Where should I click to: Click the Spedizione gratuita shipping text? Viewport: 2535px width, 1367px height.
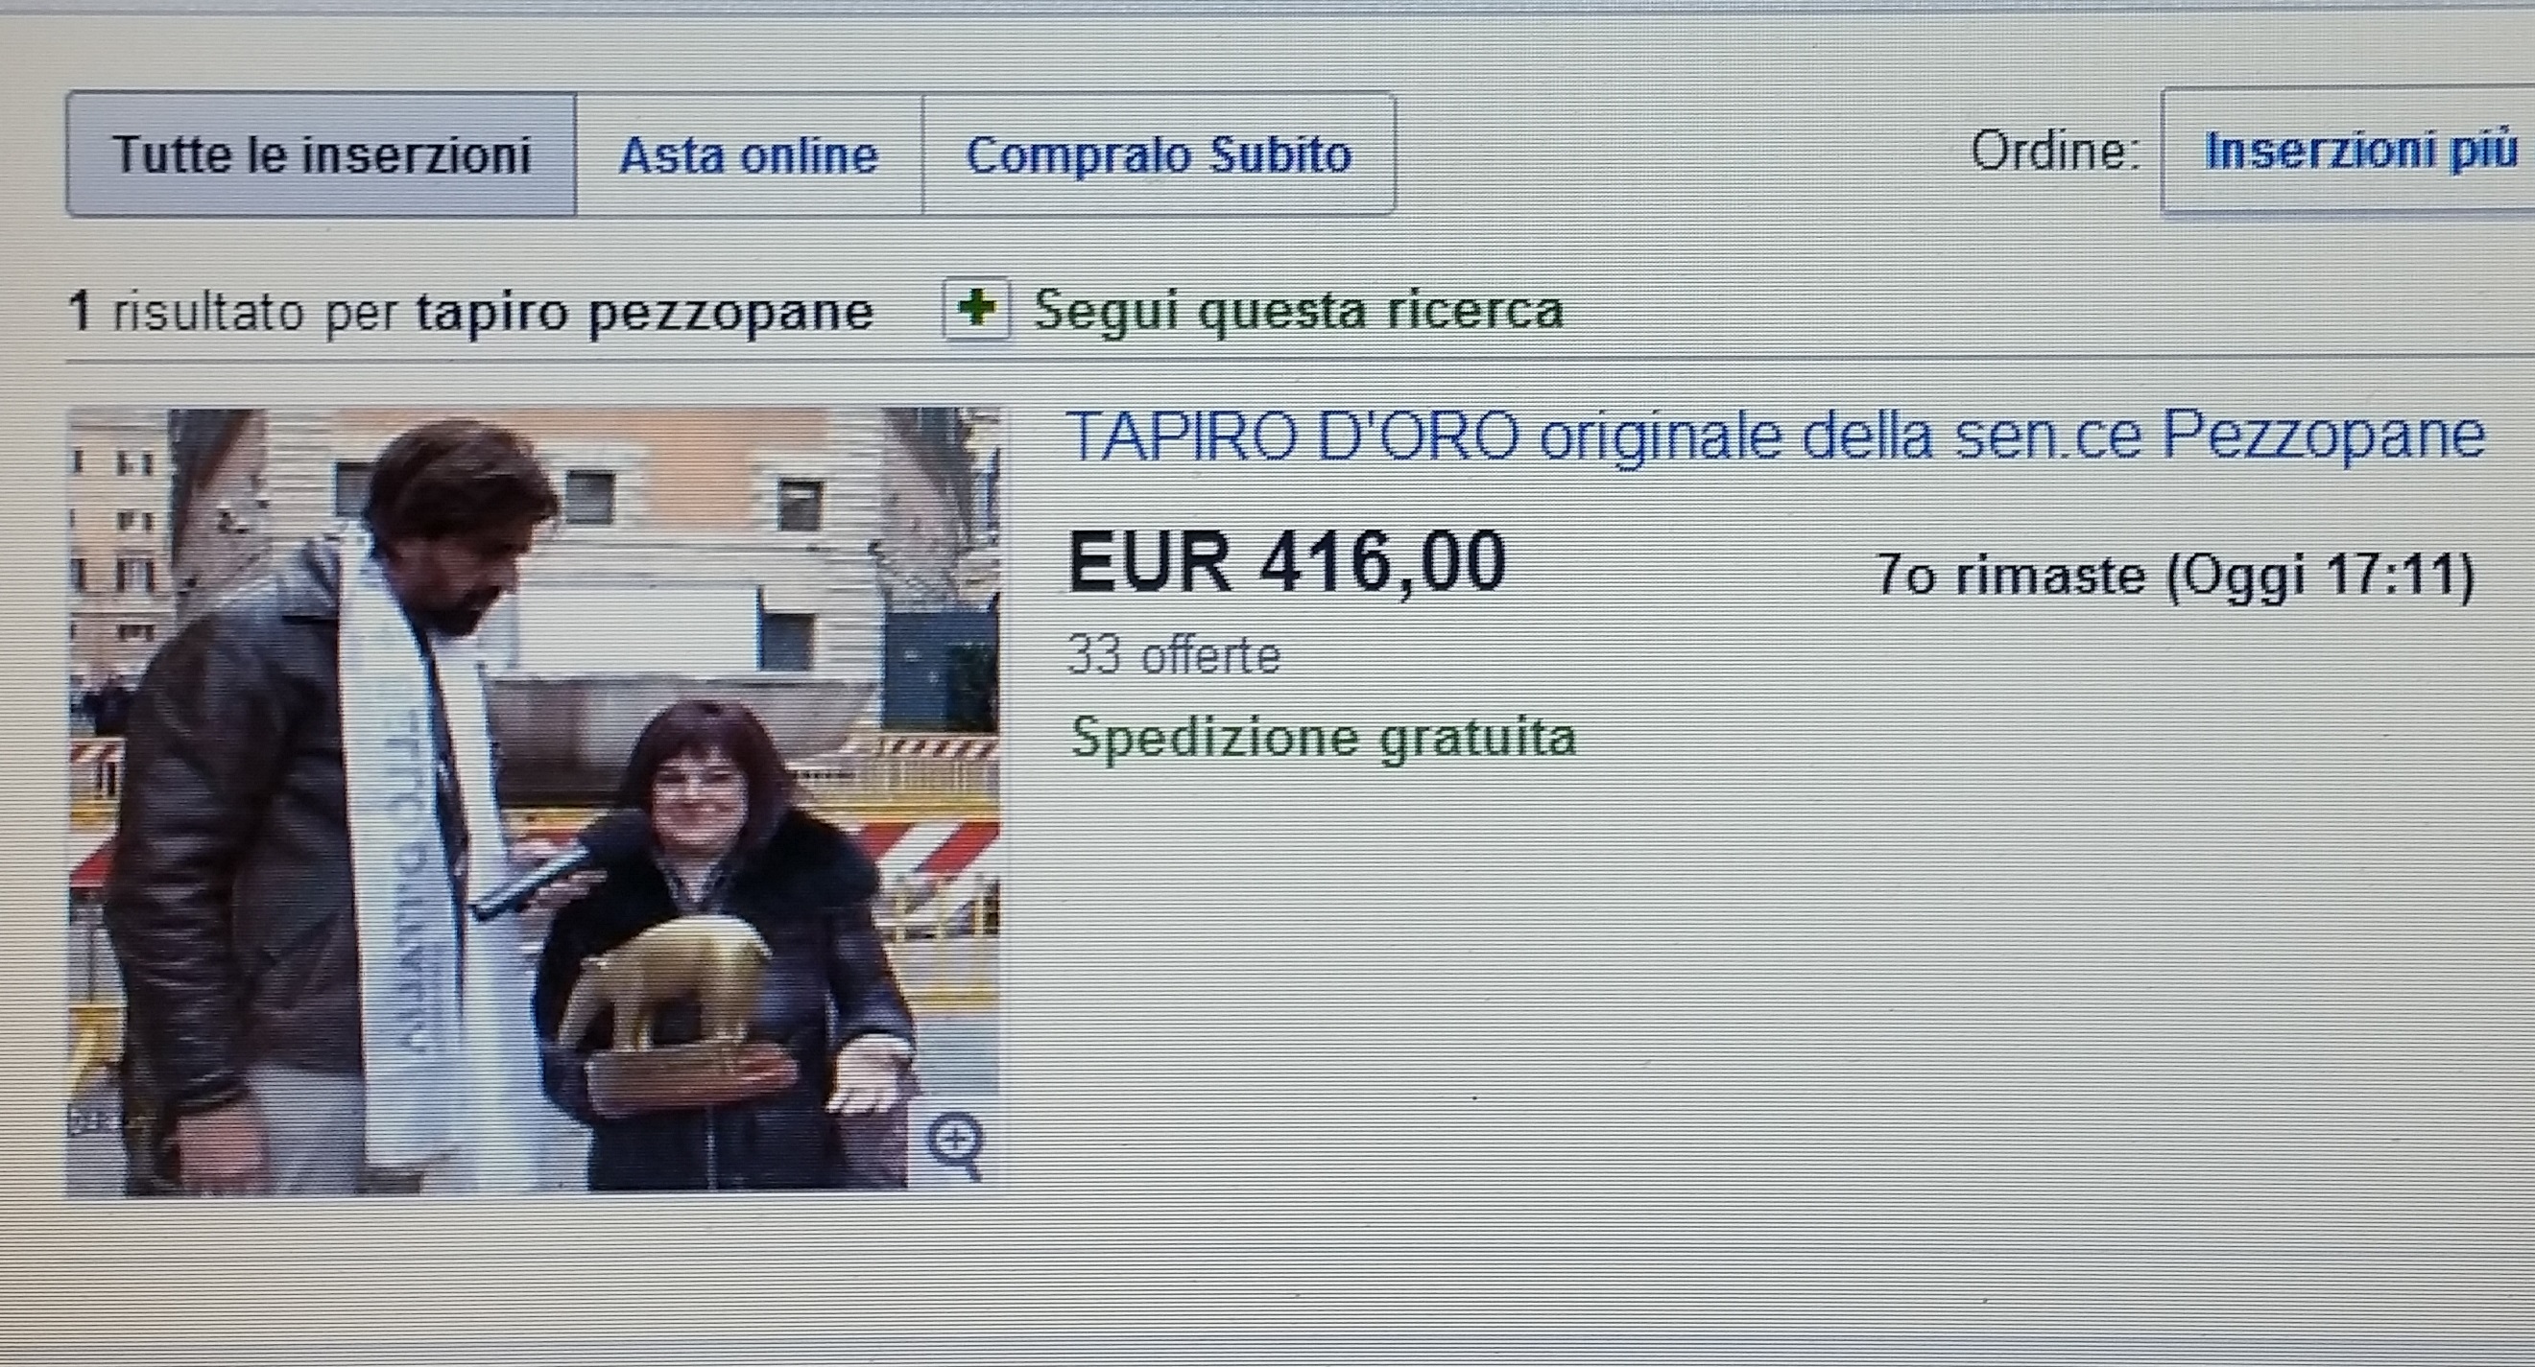coord(1324,739)
